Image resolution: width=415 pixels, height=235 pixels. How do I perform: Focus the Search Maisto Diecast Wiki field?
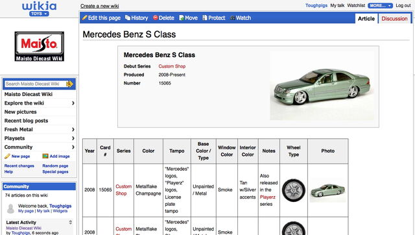35,84
